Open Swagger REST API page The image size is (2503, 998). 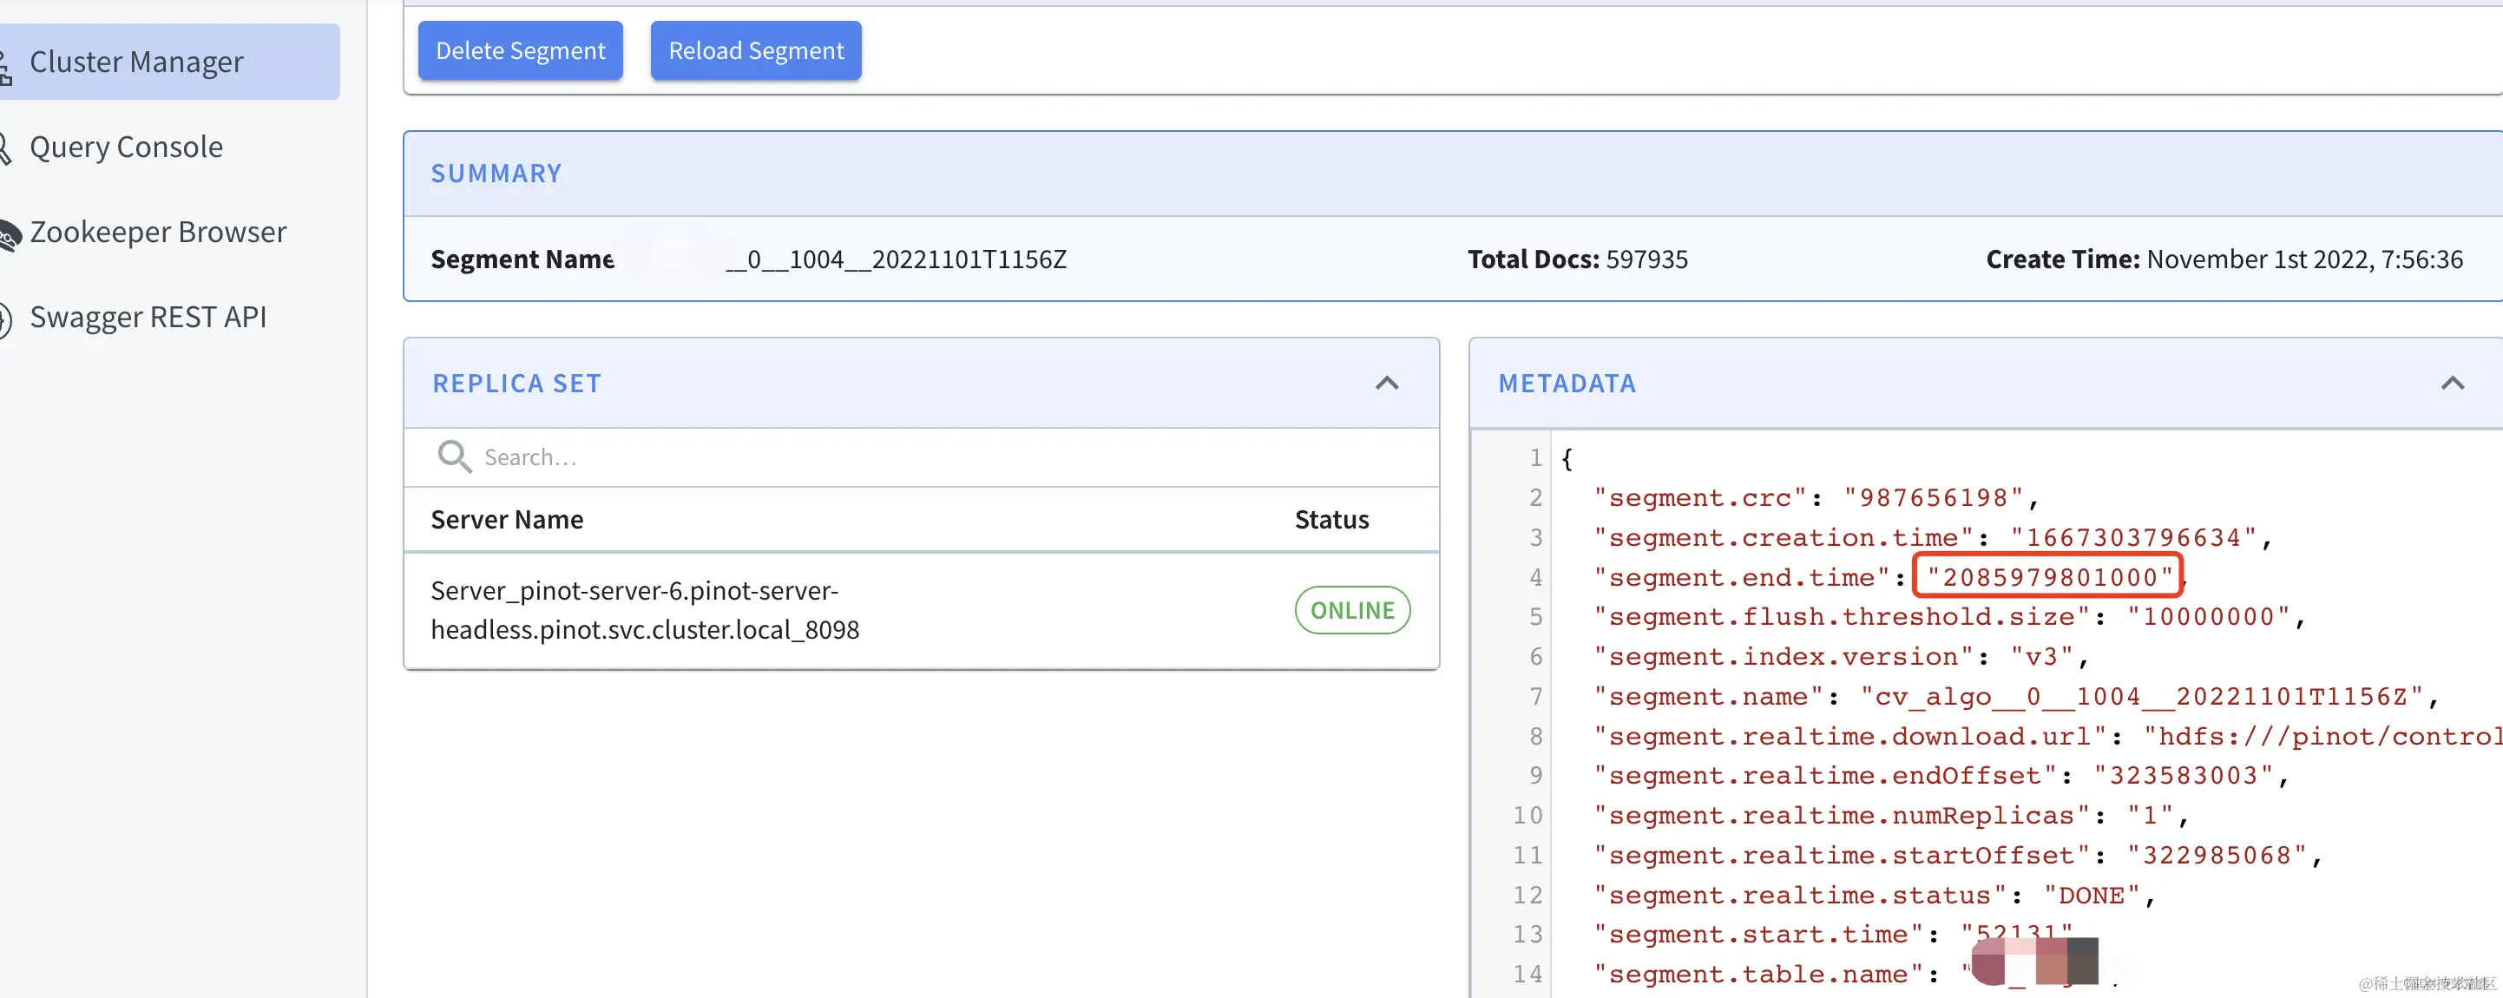pyautogui.click(x=148, y=318)
